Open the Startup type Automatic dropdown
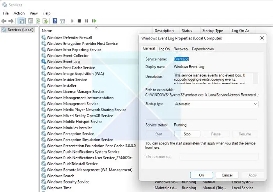 pyautogui.click(x=216, y=104)
